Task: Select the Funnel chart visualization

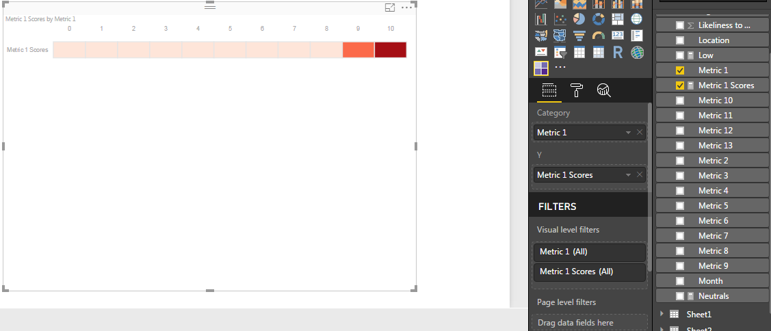Action: coord(579,36)
